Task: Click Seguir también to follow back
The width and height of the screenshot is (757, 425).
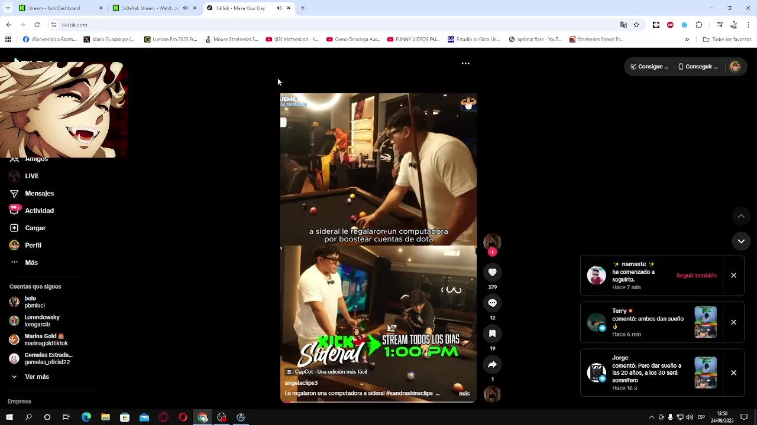Action: [696, 276]
